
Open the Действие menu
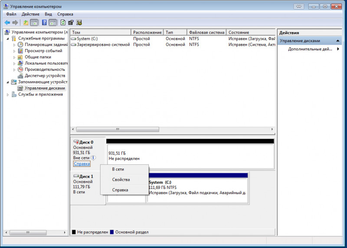(30, 14)
